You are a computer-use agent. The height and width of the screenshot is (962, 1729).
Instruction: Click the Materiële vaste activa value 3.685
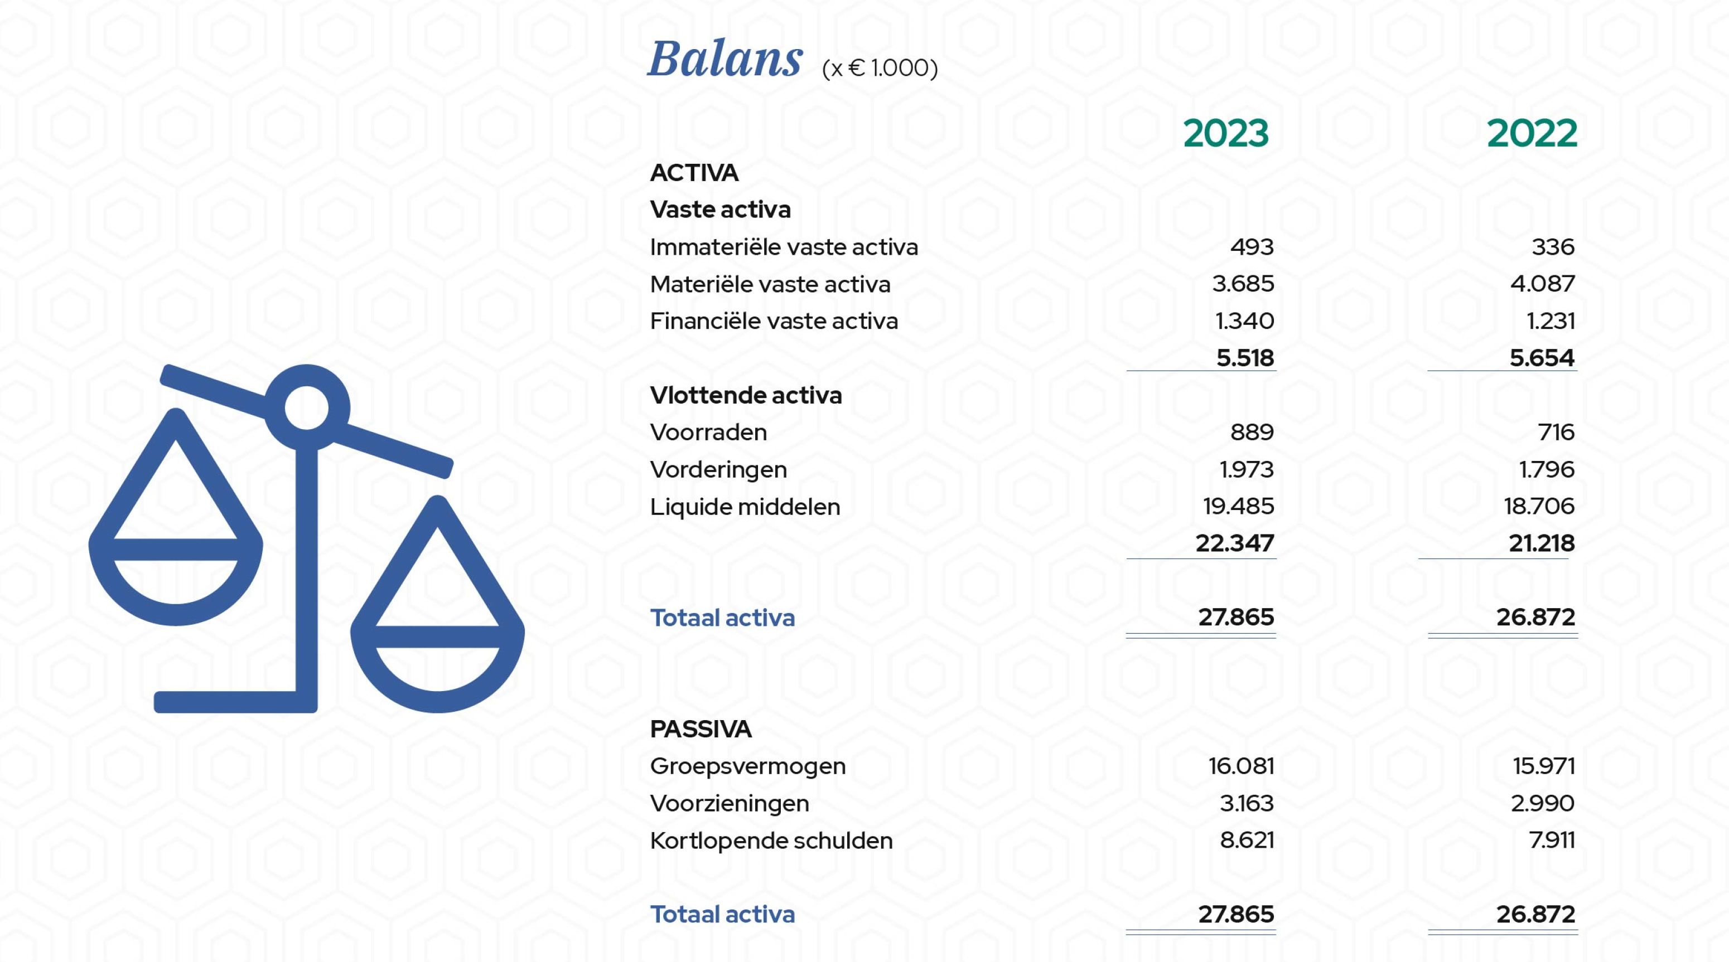point(1243,284)
